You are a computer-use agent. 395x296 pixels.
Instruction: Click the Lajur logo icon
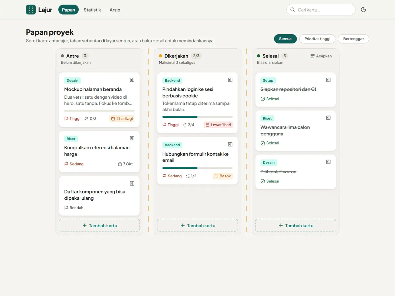31,10
